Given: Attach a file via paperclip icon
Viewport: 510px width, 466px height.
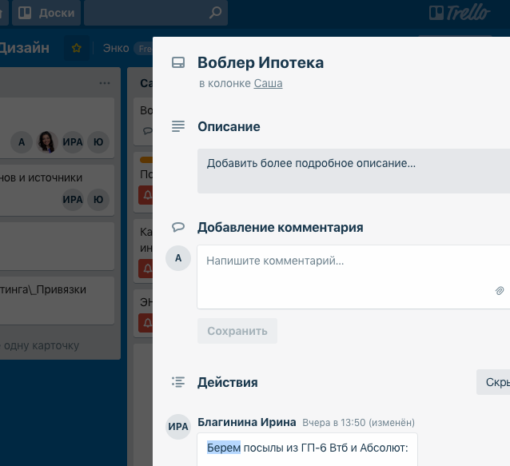Looking at the screenshot, I should 500,290.
